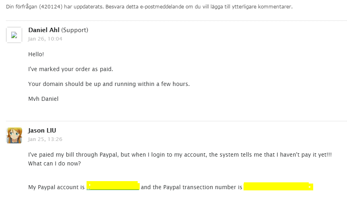Click the highlighted Paypal transaction number
Screen dimensions: 347x198
tap(278, 186)
